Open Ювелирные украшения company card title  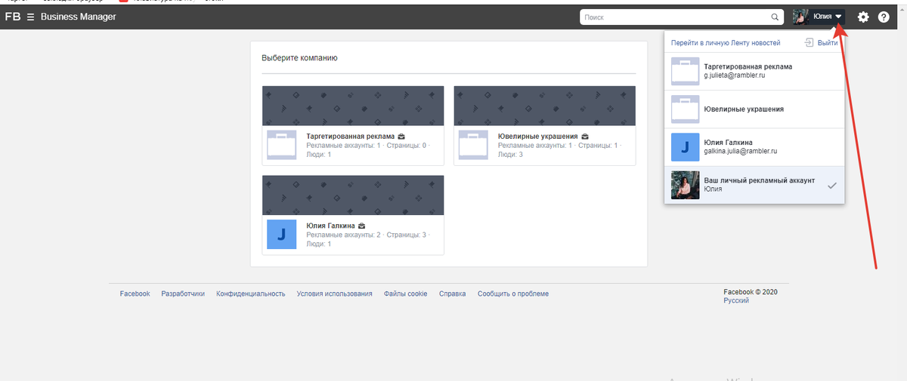coord(537,137)
